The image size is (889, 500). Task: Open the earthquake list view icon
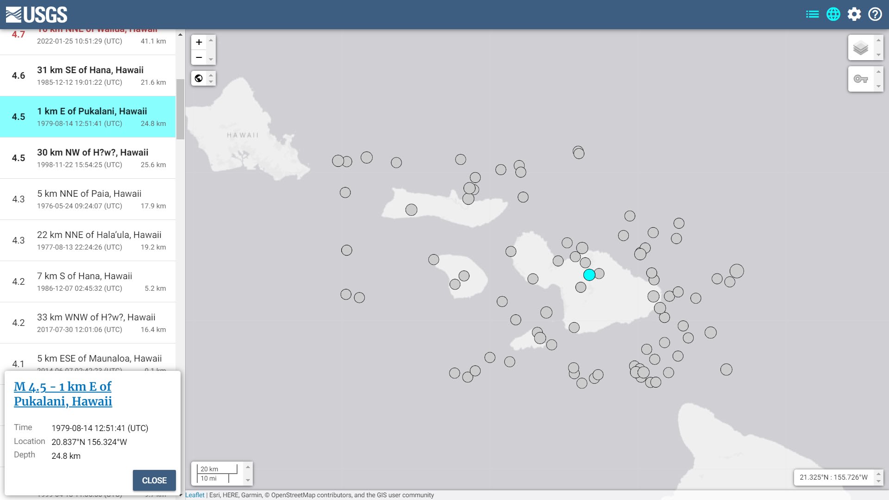point(812,14)
